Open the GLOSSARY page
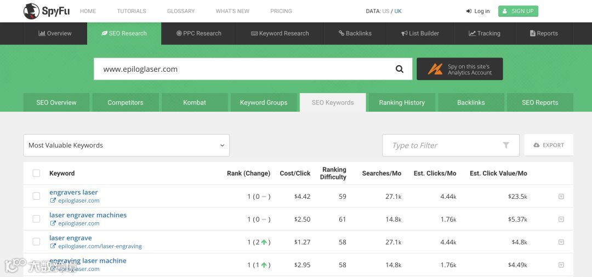 point(181,11)
